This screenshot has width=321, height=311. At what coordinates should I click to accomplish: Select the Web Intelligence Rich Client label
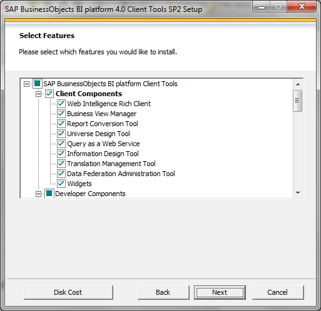click(109, 104)
